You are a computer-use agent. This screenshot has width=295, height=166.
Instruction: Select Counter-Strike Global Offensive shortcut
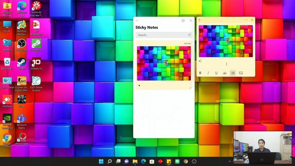click(x=22, y=84)
